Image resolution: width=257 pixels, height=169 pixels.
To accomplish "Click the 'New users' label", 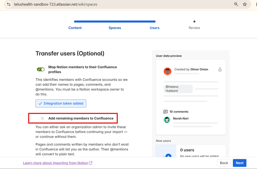I will click(164, 141).
